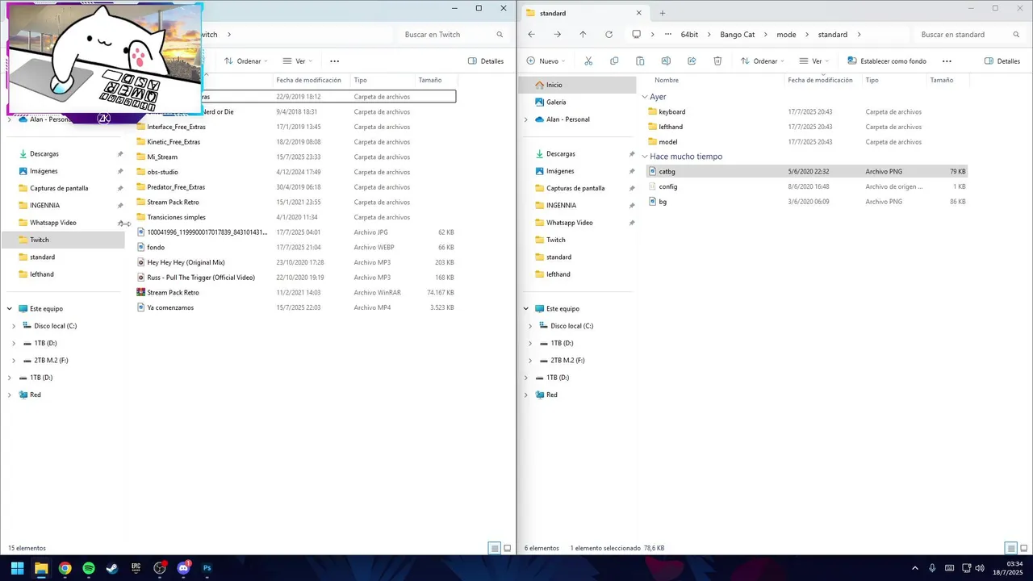Screen dimensions: 1033x581
Task: Click the Copy icon in the standard window toolbar
Action: [614, 61]
